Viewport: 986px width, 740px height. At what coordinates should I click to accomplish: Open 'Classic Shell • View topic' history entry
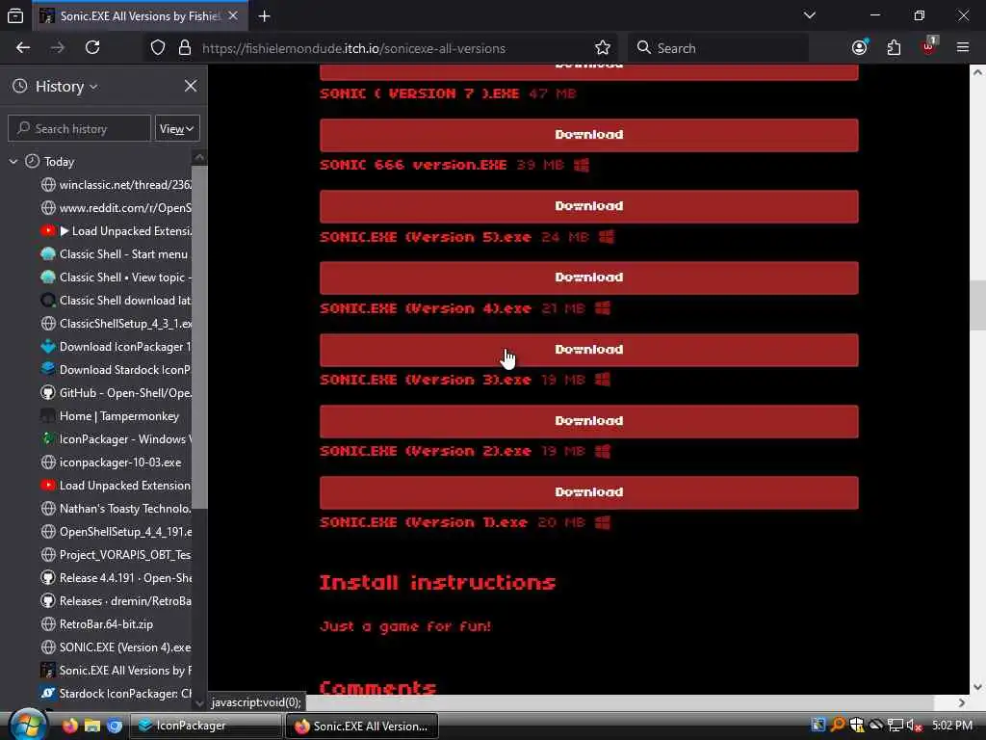pos(117,277)
